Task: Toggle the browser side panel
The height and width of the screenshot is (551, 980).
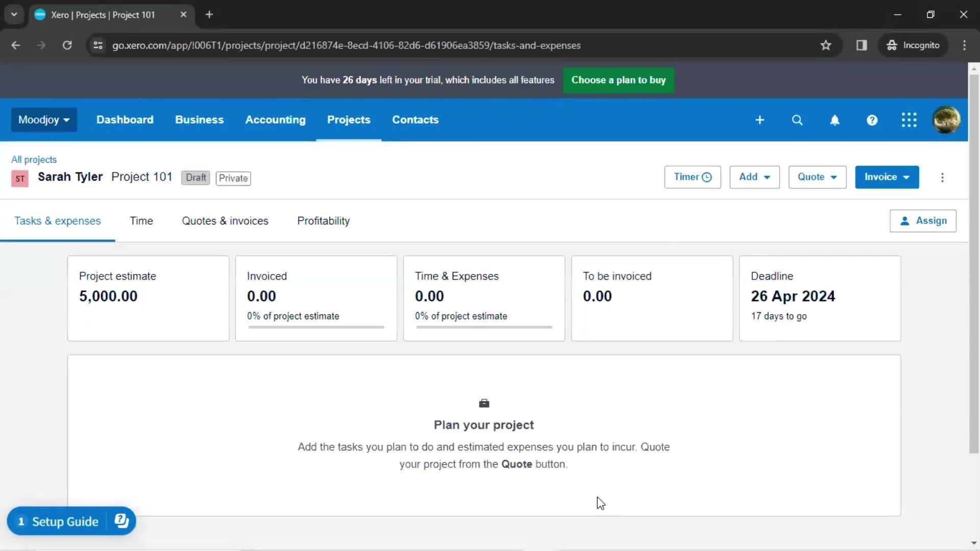Action: tap(862, 45)
